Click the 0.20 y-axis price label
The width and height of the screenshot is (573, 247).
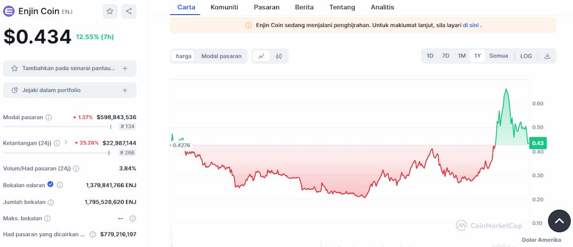coord(538,199)
